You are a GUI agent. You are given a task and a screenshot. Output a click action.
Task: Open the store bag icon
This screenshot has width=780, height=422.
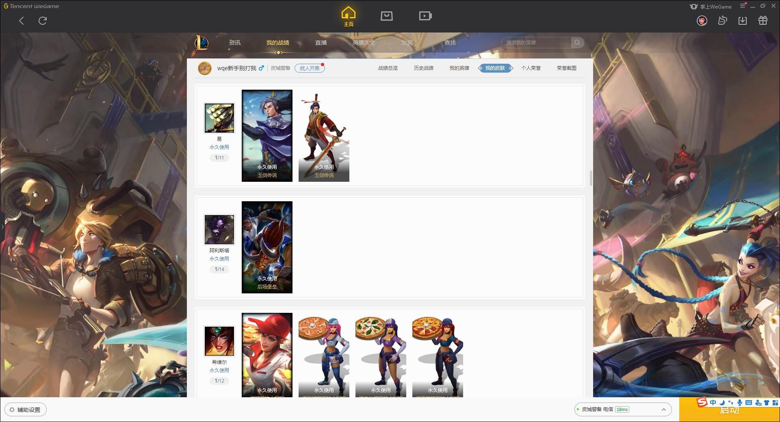(387, 16)
